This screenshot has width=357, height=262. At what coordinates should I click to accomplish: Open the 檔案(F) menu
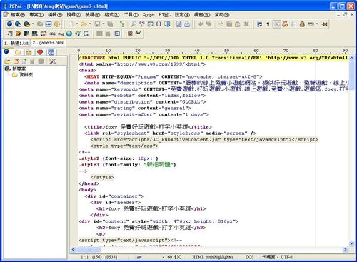point(18,15)
